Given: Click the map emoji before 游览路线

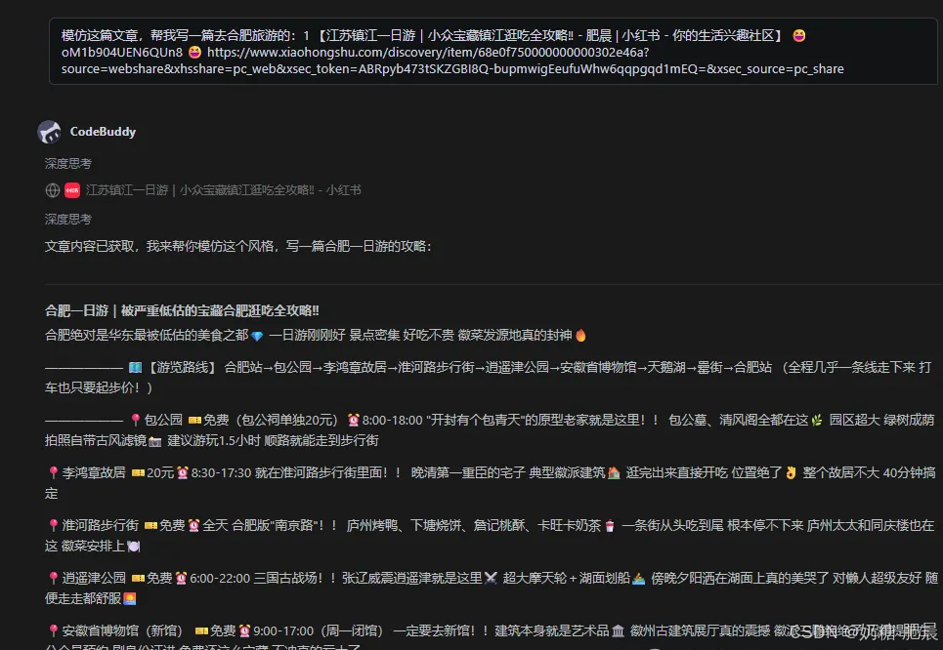Looking at the screenshot, I should [135, 368].
